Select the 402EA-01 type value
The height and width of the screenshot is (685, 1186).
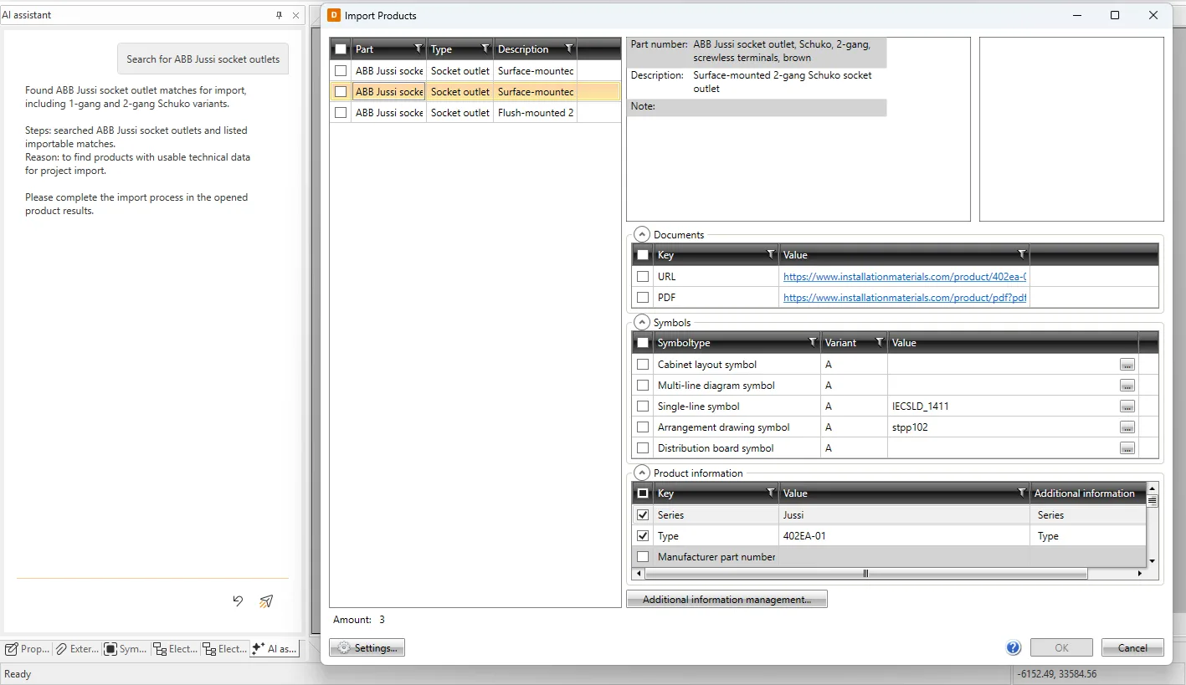[905, 536]
